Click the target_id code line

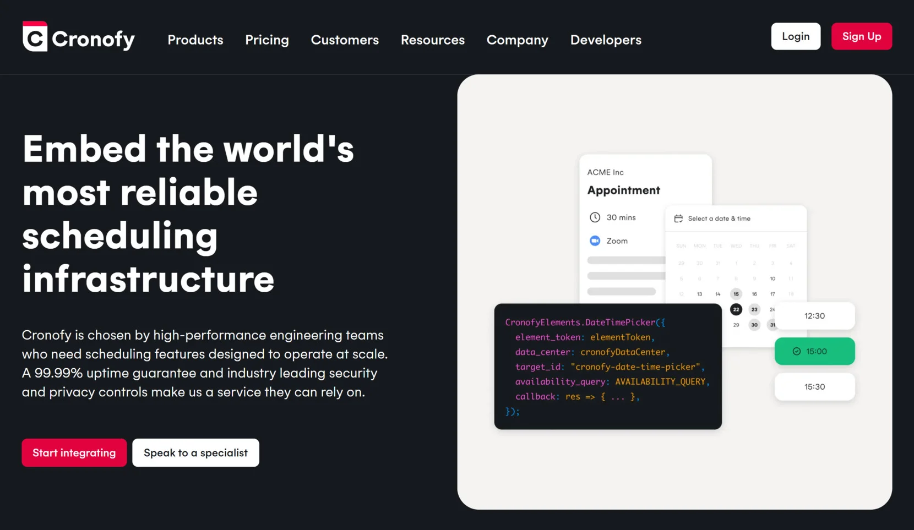(x=610, y=367)
